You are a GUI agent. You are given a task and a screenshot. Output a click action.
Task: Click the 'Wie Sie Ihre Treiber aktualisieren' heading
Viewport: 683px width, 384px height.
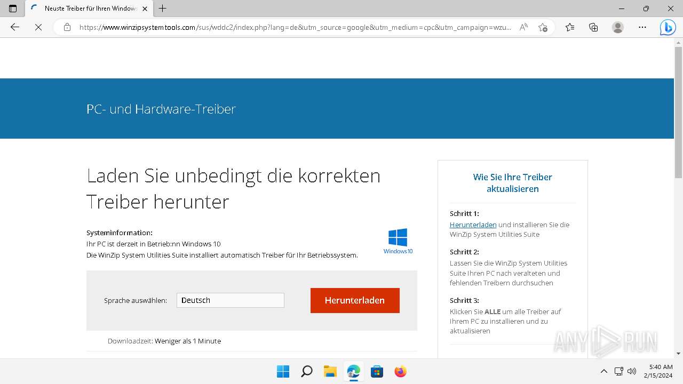(513, 183)
